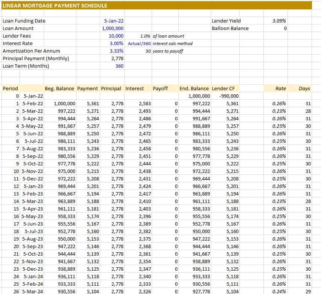This screenshot has width=321, height=294.
Task: Click the Loan Term value 360
Action: (x=119, y=66)
